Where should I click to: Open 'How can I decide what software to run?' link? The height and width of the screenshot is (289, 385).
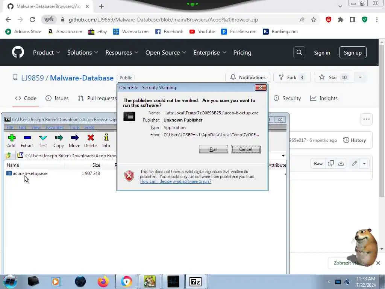click(176, 181)
